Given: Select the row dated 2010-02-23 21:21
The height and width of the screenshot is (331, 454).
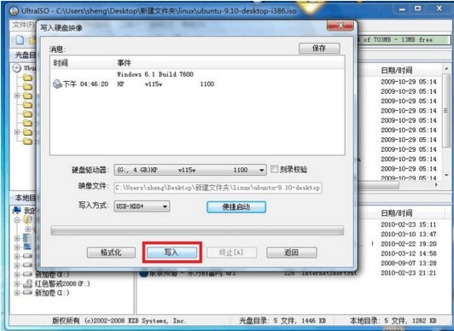Looking at the screenshot, I should [x=408, y=273].
